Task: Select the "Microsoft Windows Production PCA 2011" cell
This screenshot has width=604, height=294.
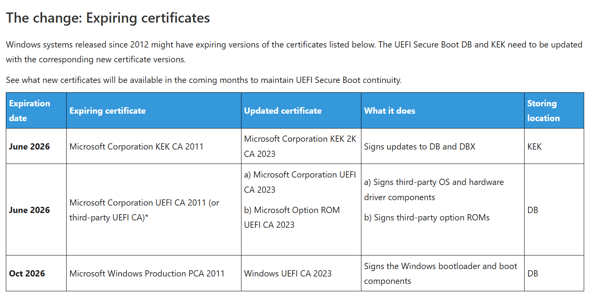Action: pyautogui.click(x=147, y=273)
